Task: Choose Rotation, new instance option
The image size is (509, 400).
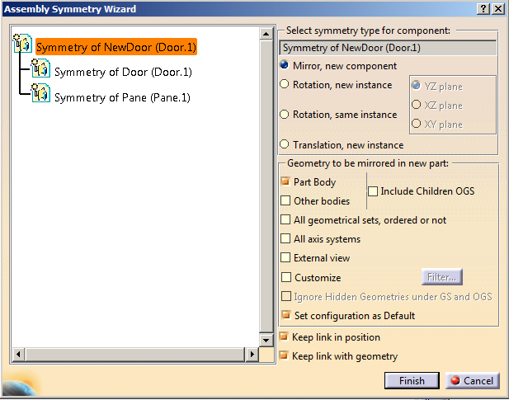Action: tap(285, 84)
